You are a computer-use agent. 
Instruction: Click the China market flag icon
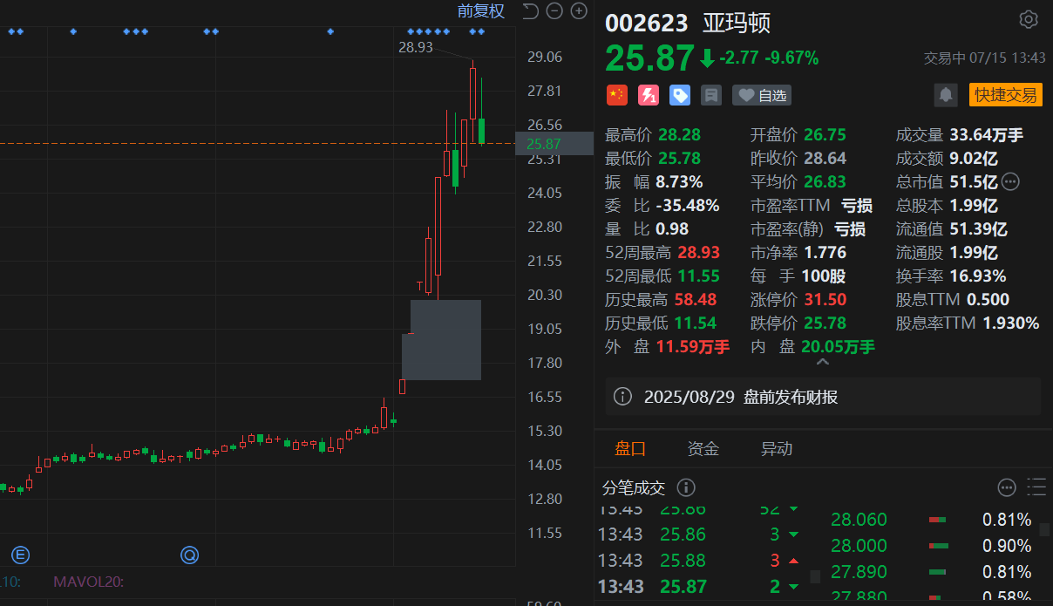click(616, 95)
